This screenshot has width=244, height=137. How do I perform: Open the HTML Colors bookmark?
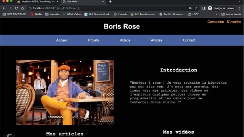click(x=72, y=14)
